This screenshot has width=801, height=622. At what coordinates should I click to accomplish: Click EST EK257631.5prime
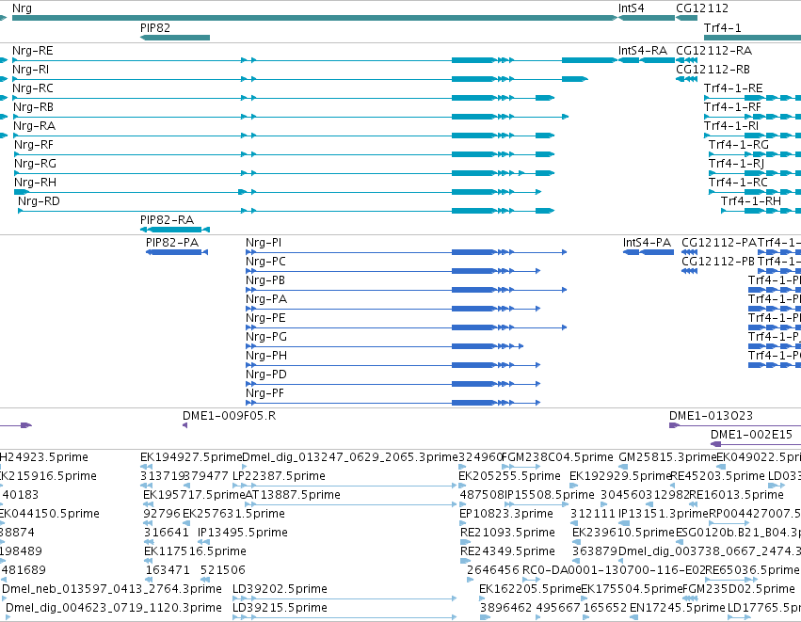(x=233, y=514)
